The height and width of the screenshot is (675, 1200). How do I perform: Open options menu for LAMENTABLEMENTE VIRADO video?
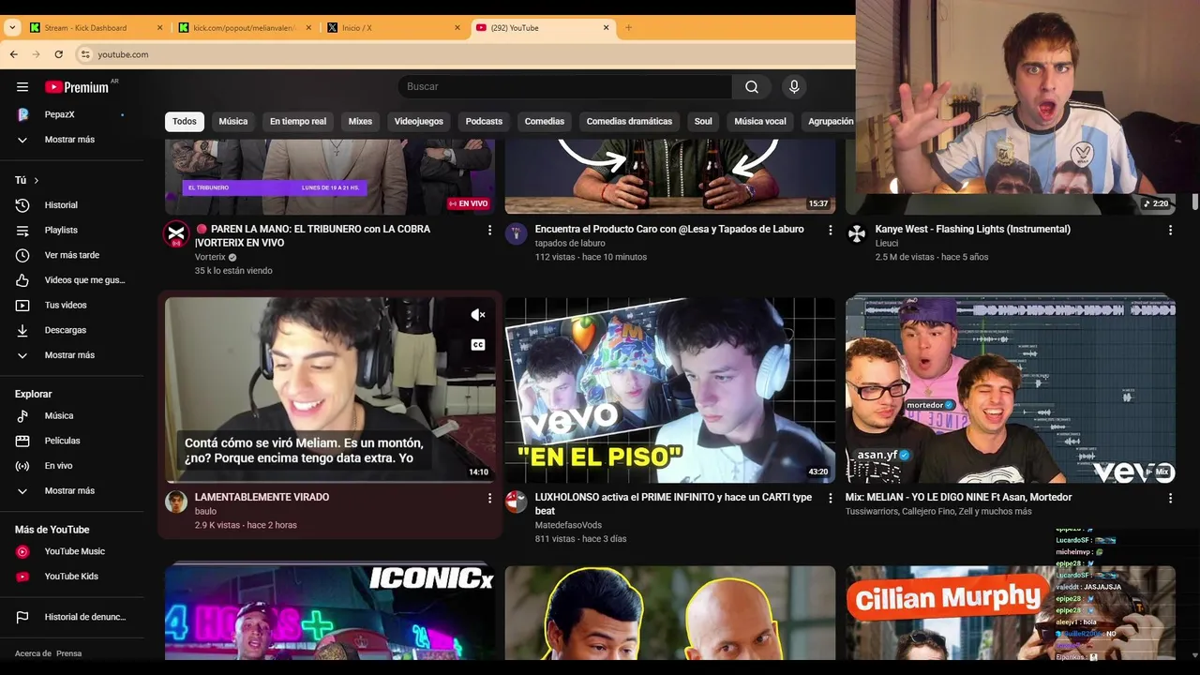click(x=489, y=498)
